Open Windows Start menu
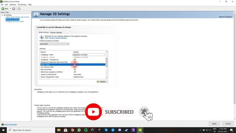The width and height of the screenshot is (236, 133). pos(3,130)
